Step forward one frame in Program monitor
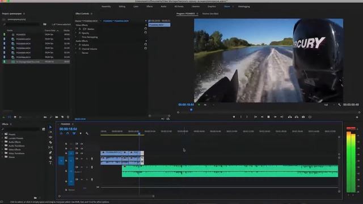This screenshot has width=363, height=204. tap(275, 117)
